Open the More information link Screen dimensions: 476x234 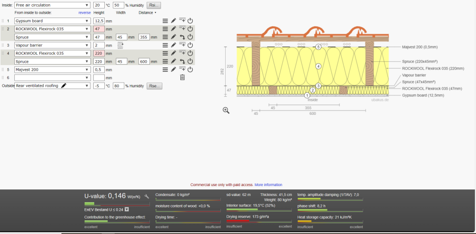[268, 185]
